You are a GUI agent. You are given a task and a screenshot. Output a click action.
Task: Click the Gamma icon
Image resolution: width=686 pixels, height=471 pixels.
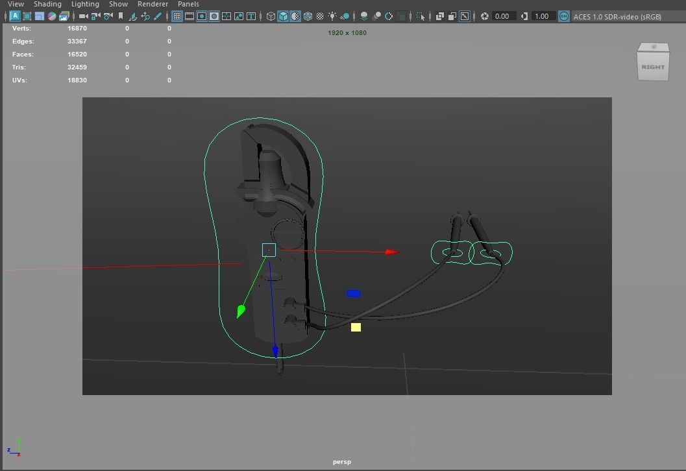[x=524, y=16]
